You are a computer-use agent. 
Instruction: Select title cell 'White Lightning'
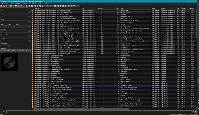point(125,27)
